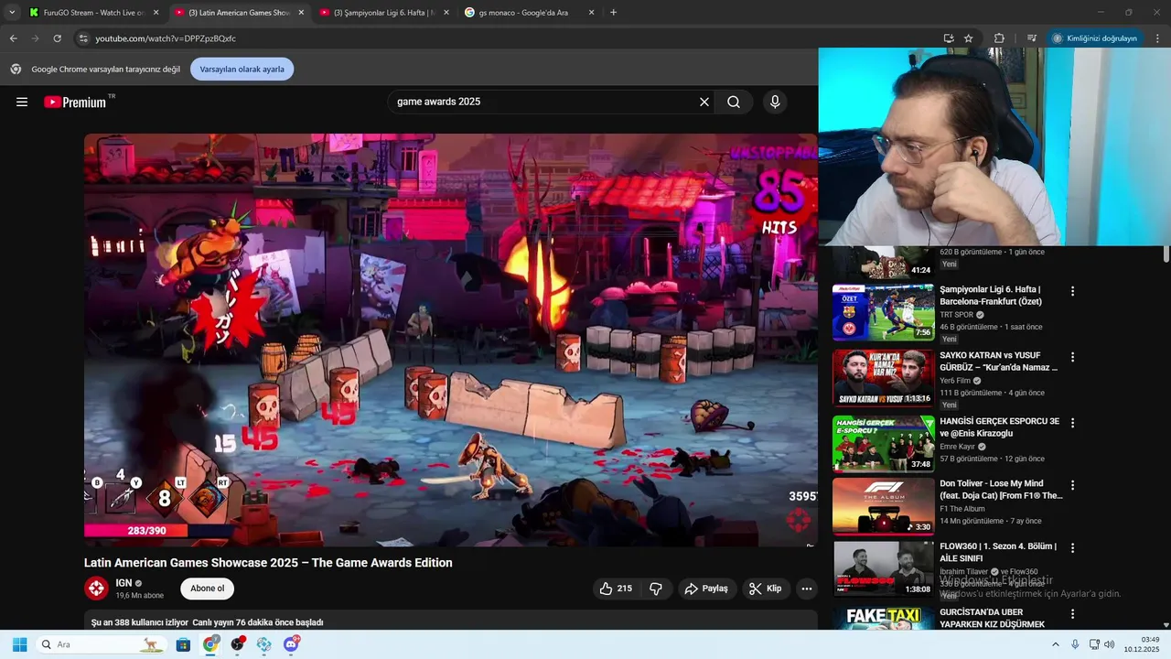1171x659 pixels.
Task: Open FLOW360 1. Sezon 4. Bölüm thumbnail
Action: coord(883,569)
